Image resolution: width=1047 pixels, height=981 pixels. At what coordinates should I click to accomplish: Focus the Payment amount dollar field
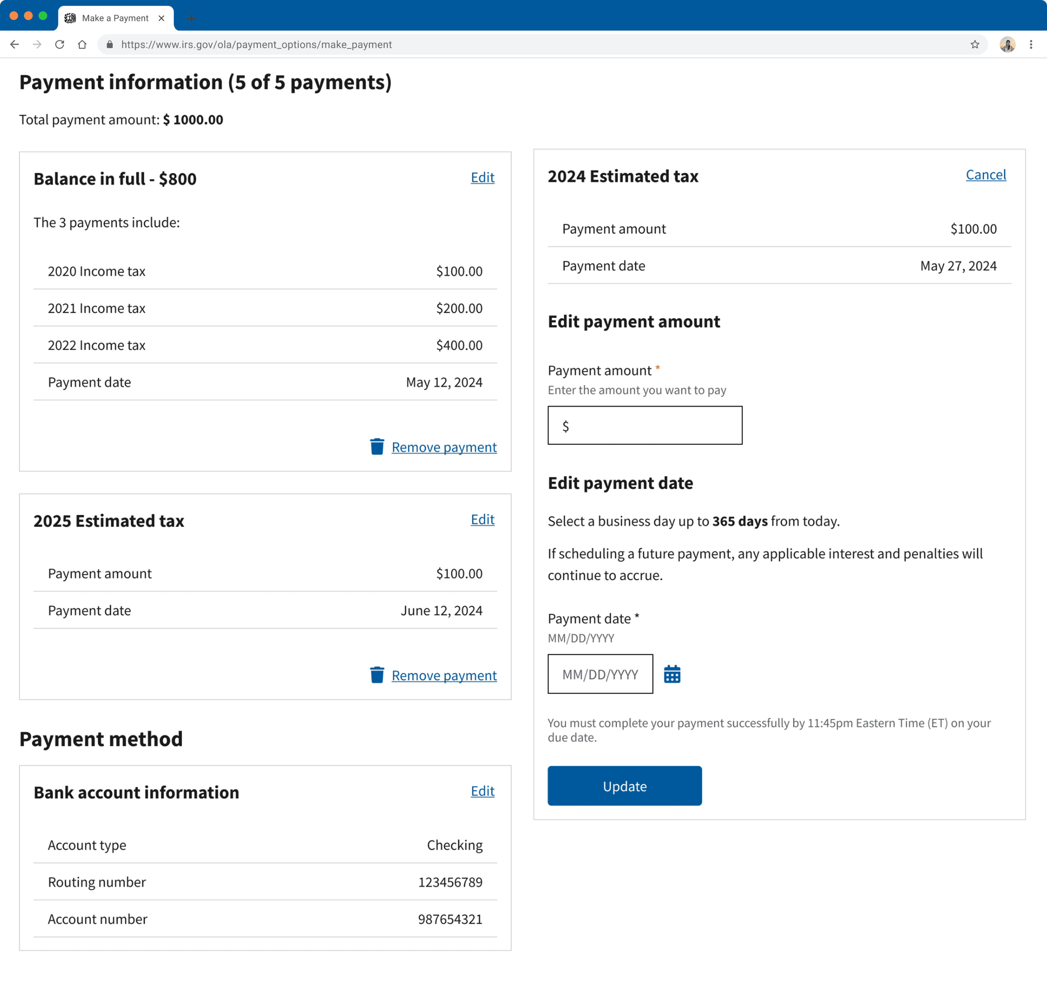pyautogui.click(x=645, y=425)
